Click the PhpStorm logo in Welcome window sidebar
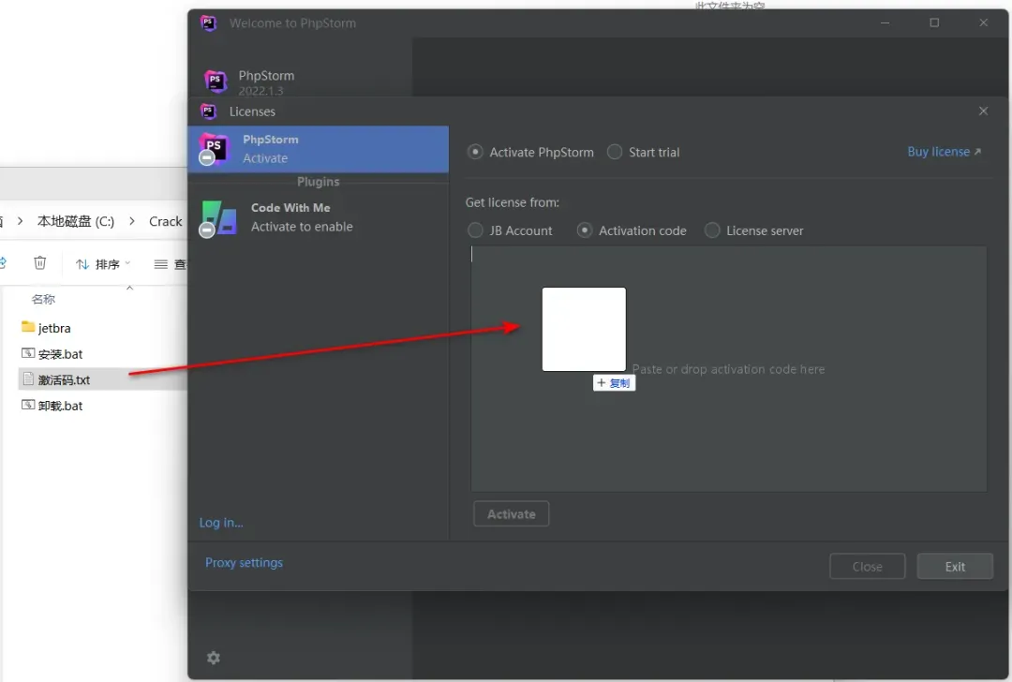The height and width of the screenshot is (682, 1012). pos(216,82)
